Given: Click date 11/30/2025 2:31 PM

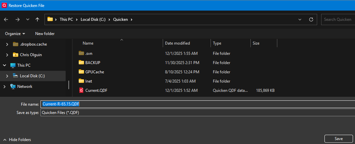Looking at the screenshot, I should pos(182,63).
